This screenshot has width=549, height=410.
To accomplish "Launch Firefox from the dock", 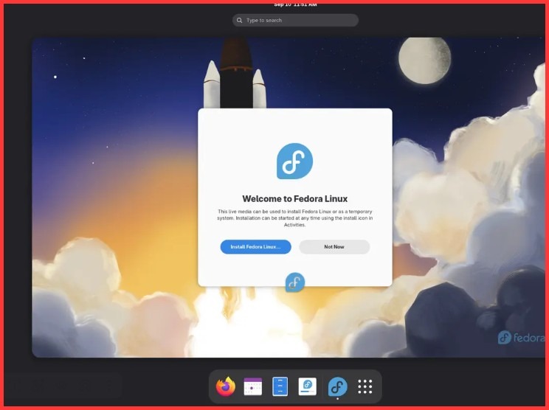I will pyautogui.click(x=225, y=386).
